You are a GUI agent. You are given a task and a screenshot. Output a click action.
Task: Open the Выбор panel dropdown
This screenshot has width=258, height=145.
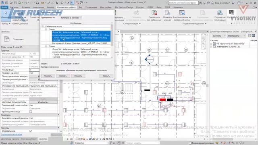(x=6, y=24)
